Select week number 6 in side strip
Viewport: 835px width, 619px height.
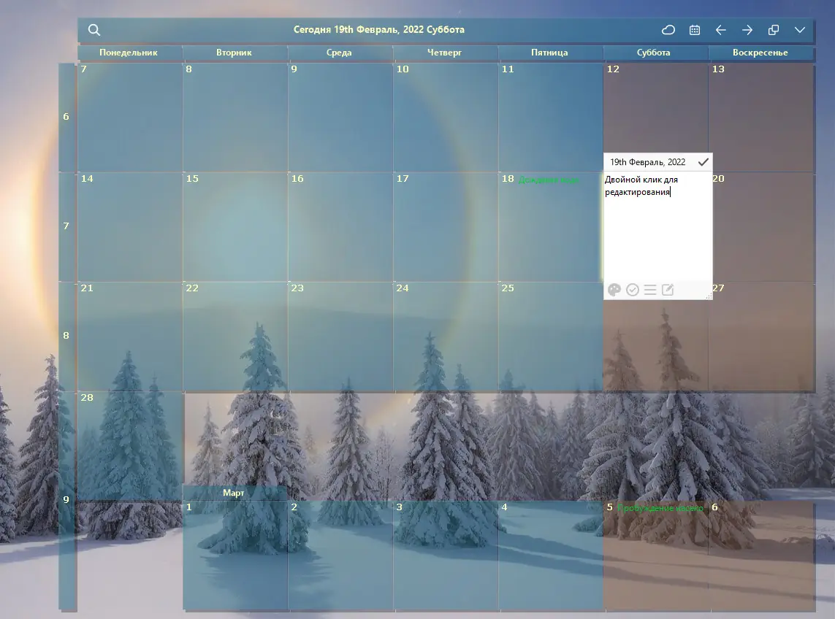point(66,117)
